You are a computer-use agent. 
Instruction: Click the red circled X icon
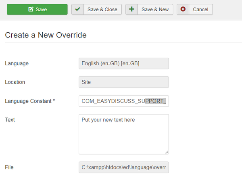coord(183,9)
